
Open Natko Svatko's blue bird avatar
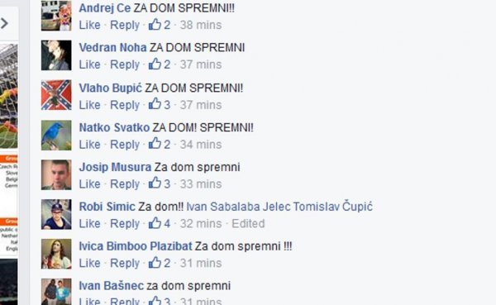pos(56,135)
